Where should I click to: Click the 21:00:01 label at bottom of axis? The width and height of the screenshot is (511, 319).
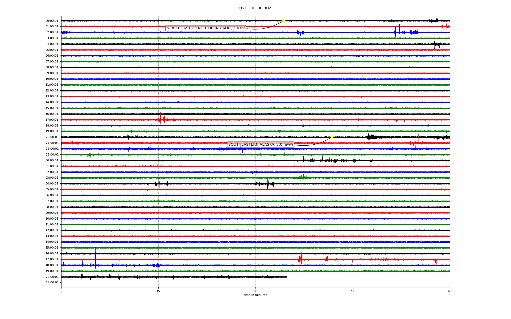[52, 283]
